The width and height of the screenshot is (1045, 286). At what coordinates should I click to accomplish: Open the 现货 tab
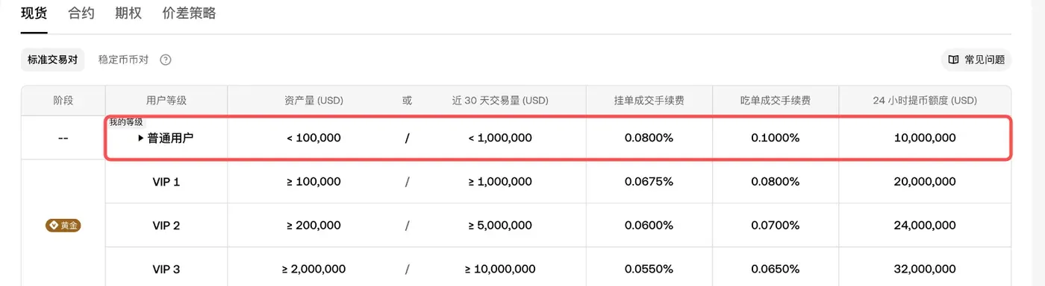[34, 13]
